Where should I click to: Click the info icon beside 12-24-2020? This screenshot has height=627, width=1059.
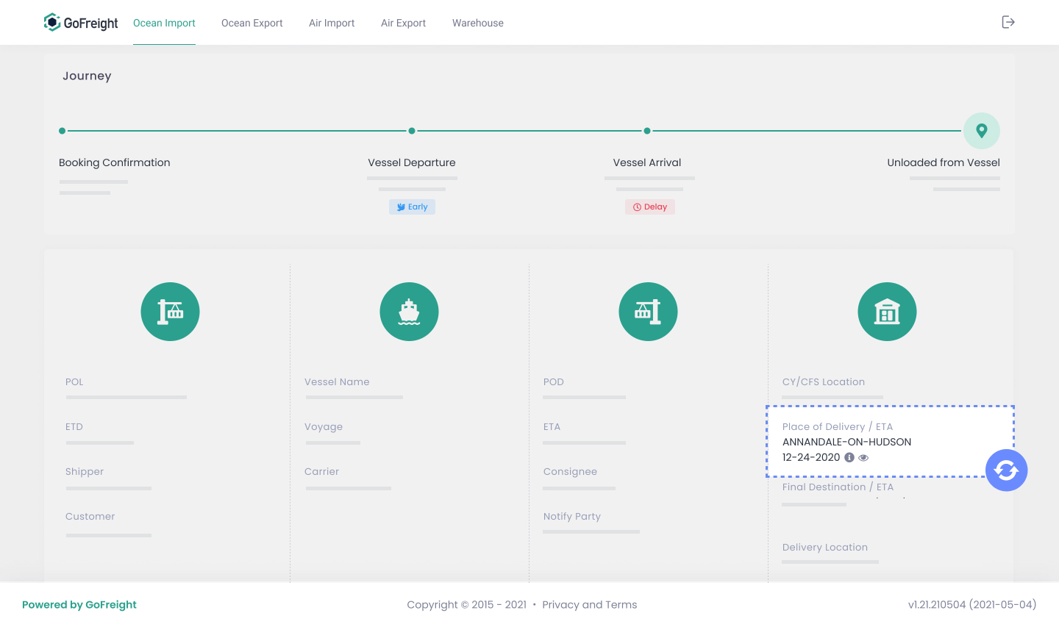tap(849, 457)
